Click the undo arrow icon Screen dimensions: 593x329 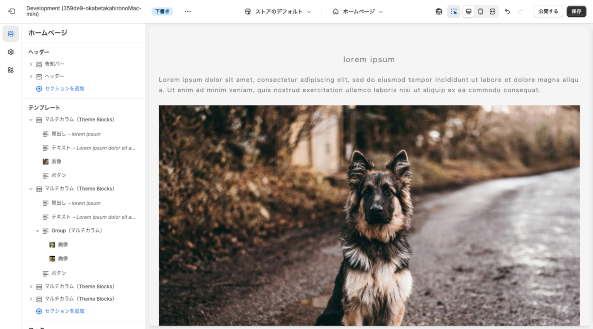[507, 11]
